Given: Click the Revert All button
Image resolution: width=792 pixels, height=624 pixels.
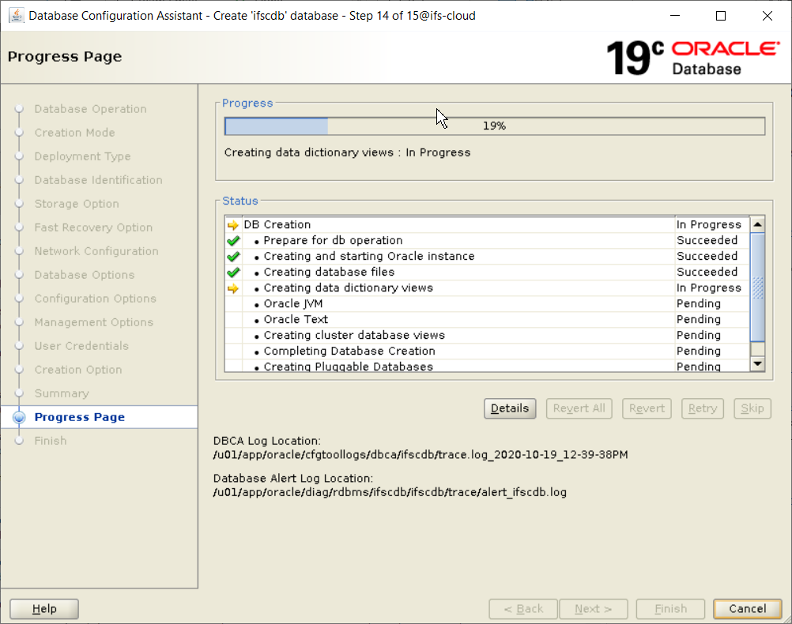Looking at the screenshot, I should point(579,408).
